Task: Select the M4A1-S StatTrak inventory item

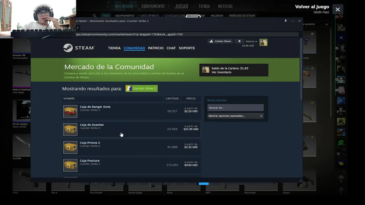Action: pyautogui.click(x=21, y=79)
